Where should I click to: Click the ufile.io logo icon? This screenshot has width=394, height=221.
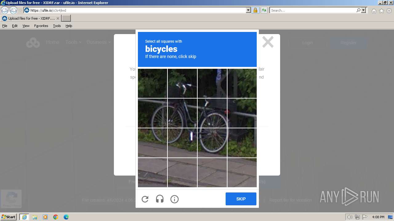coord(33,43)
